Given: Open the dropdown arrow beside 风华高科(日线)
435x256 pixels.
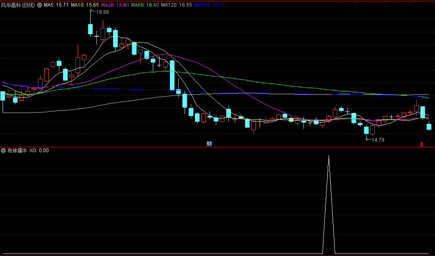Looking at the screenshot, I should [x=40, y=5].
